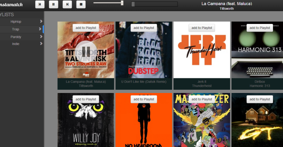Expand the HipHop playlist chevron
This screenshot has height=147, width=283.
click(x=41, y=21)
